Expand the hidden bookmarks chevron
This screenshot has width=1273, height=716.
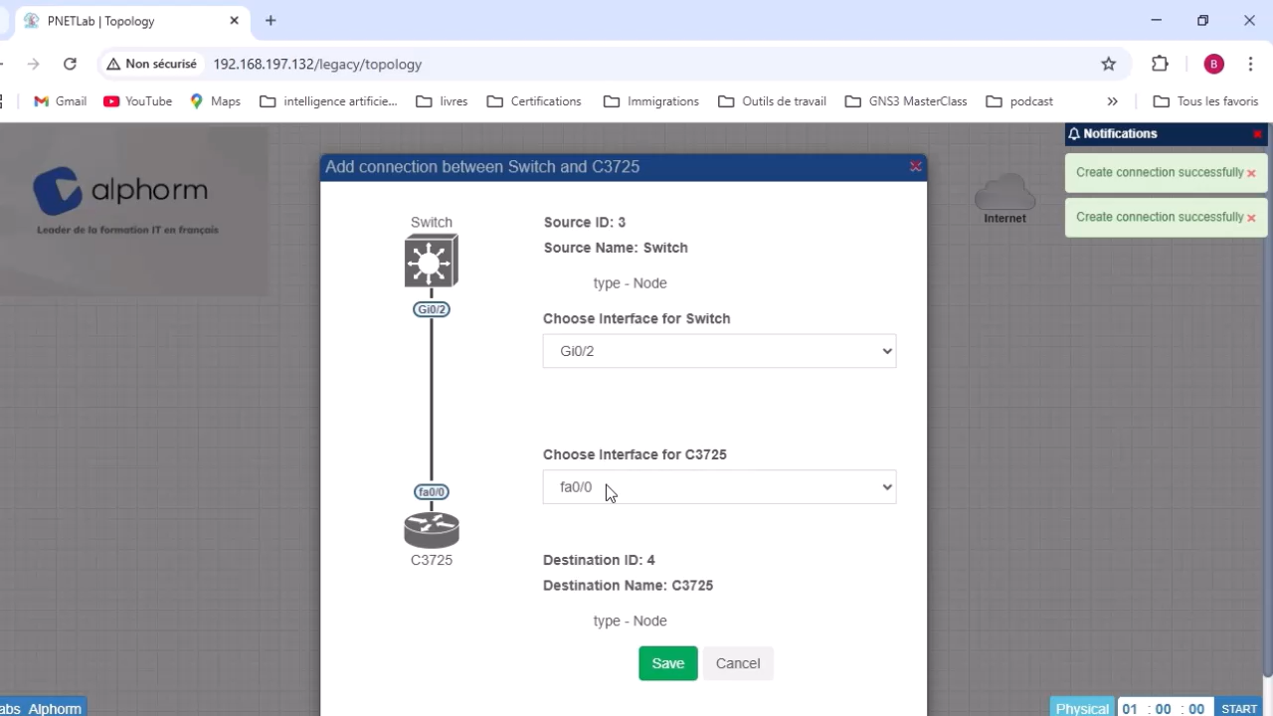coord(1112,101)
